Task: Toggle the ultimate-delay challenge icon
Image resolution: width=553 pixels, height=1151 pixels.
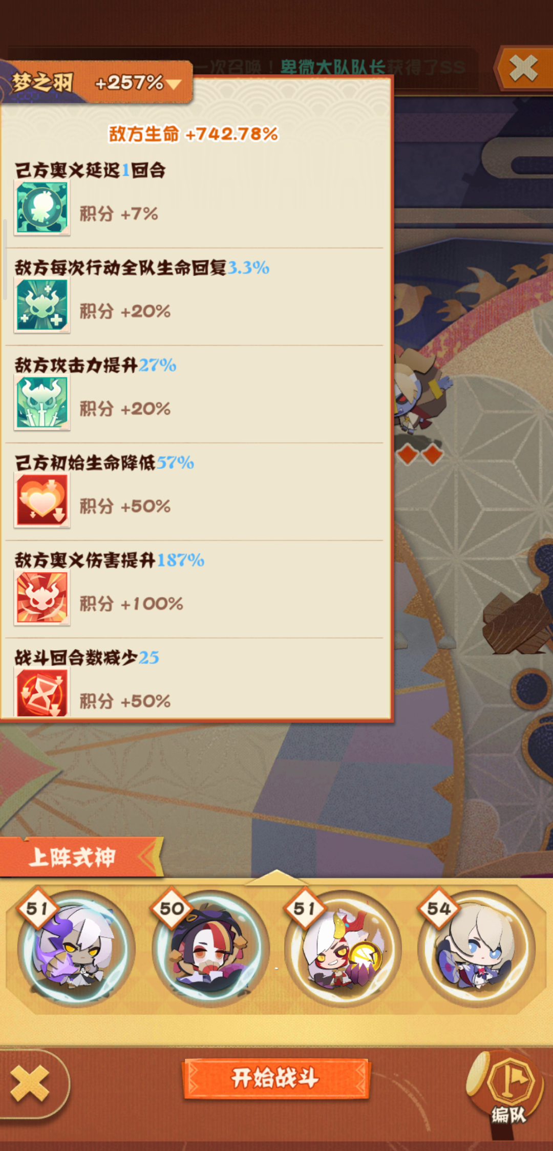Action: pos(42,208)
